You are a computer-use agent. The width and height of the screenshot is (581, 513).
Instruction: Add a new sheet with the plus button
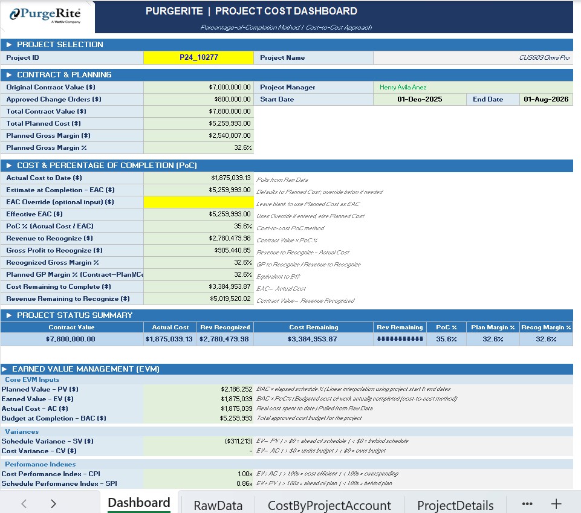coord(556,503)
